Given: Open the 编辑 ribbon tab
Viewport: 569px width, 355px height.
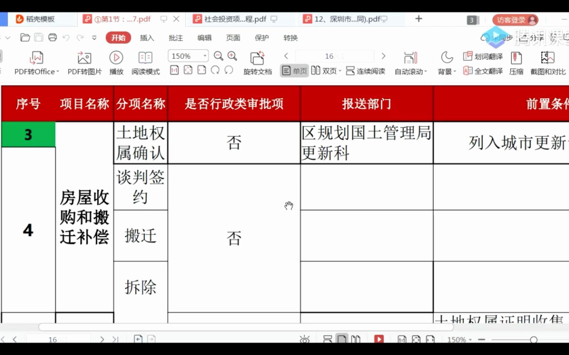Looking at the screenshot, I should pyautogui.click(x=204, y=38).
